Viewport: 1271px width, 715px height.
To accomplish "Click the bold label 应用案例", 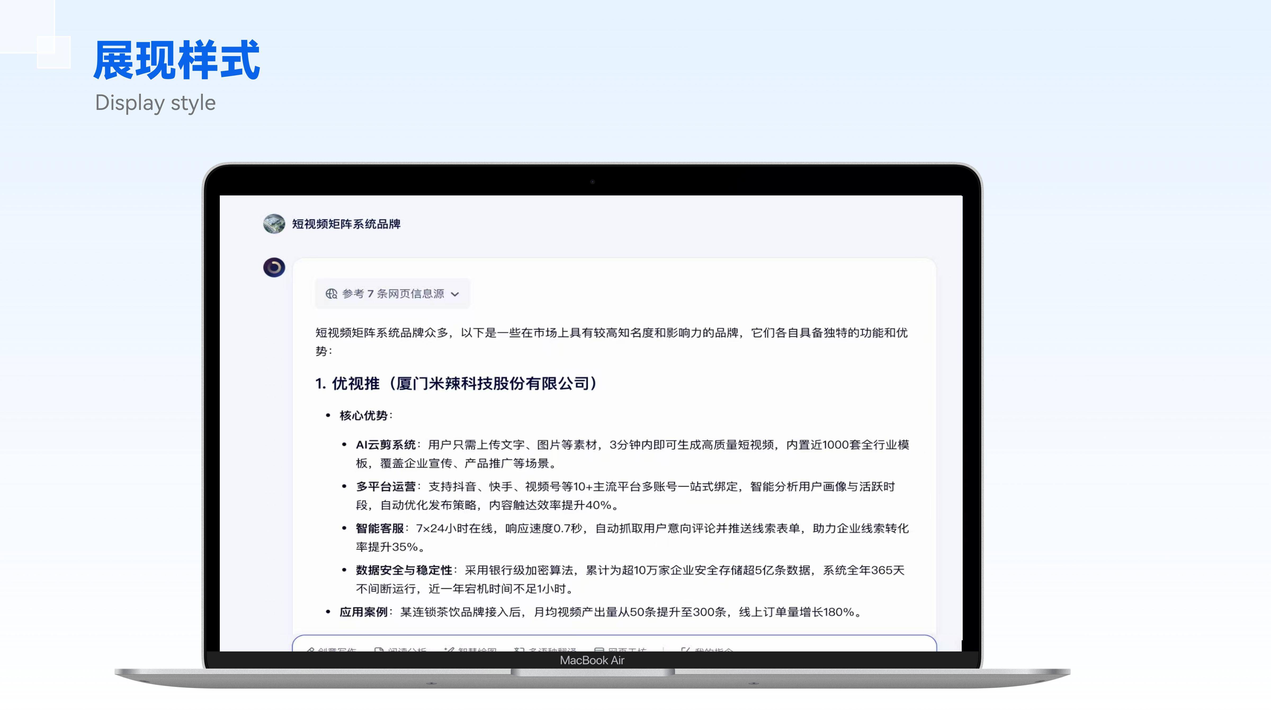I will (x=364, y=612).
